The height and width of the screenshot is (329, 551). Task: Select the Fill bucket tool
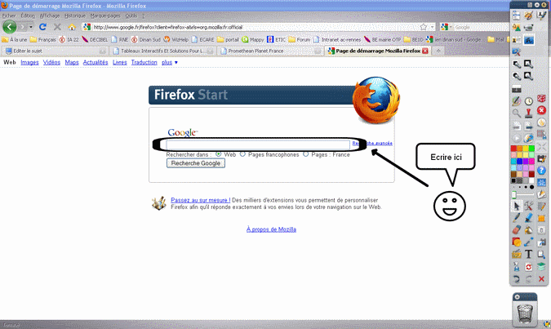tap(528, 230)
